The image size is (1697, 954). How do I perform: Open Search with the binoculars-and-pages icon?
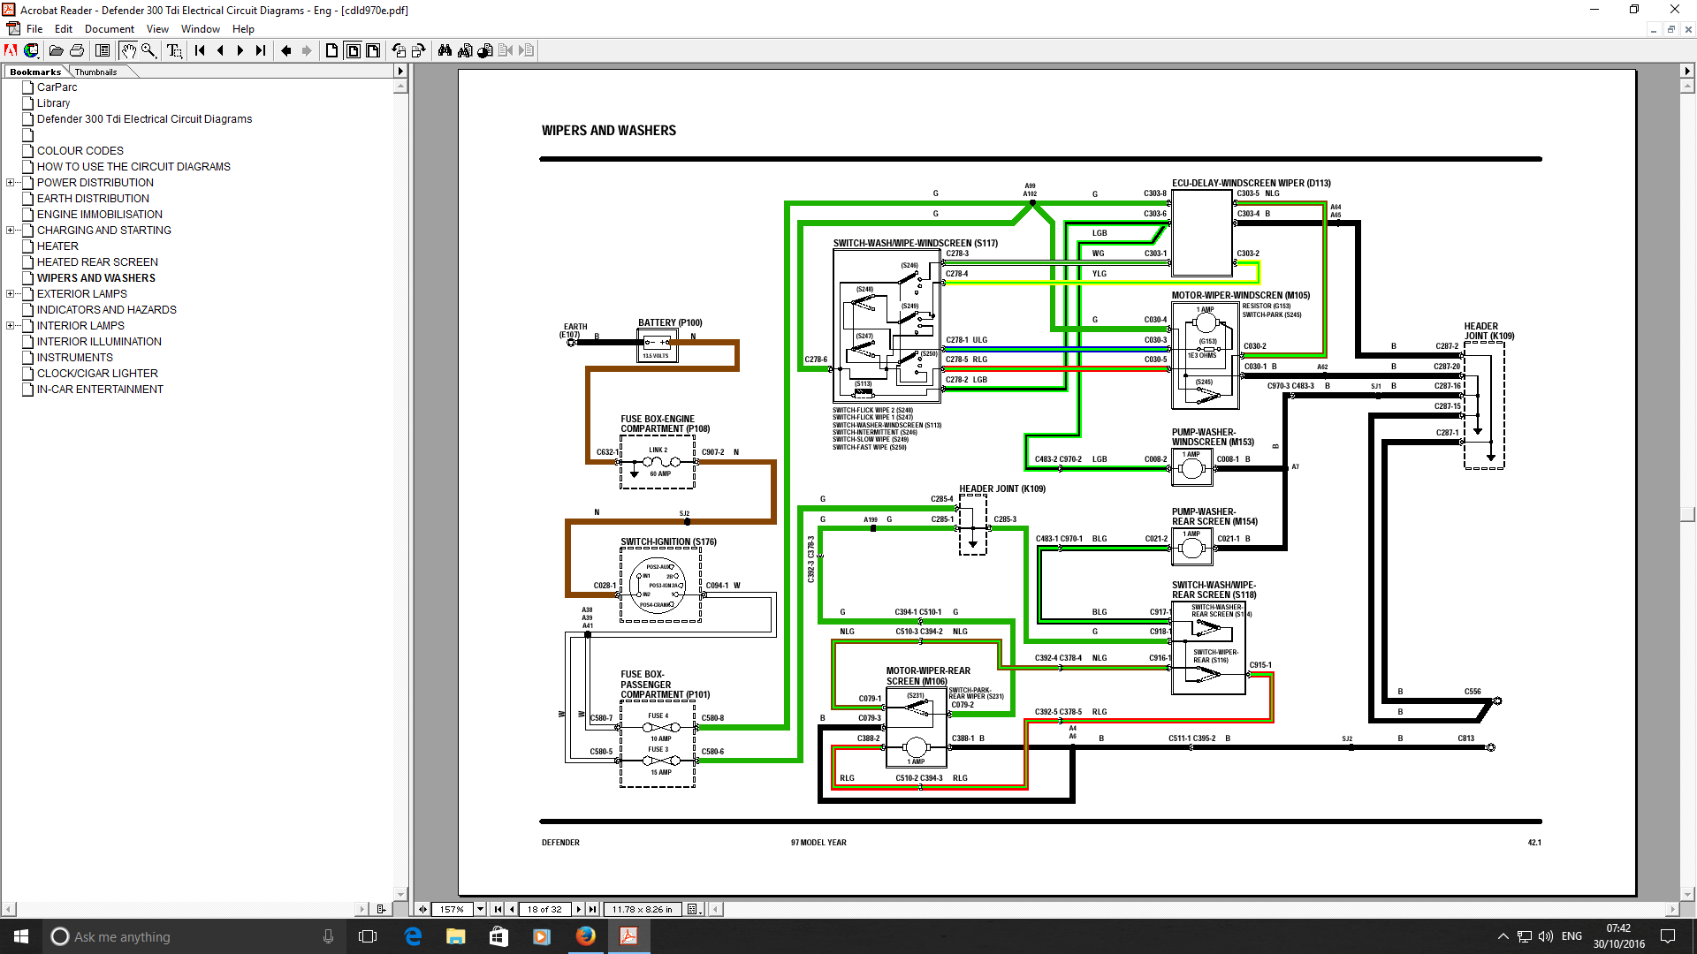point(465,50)
